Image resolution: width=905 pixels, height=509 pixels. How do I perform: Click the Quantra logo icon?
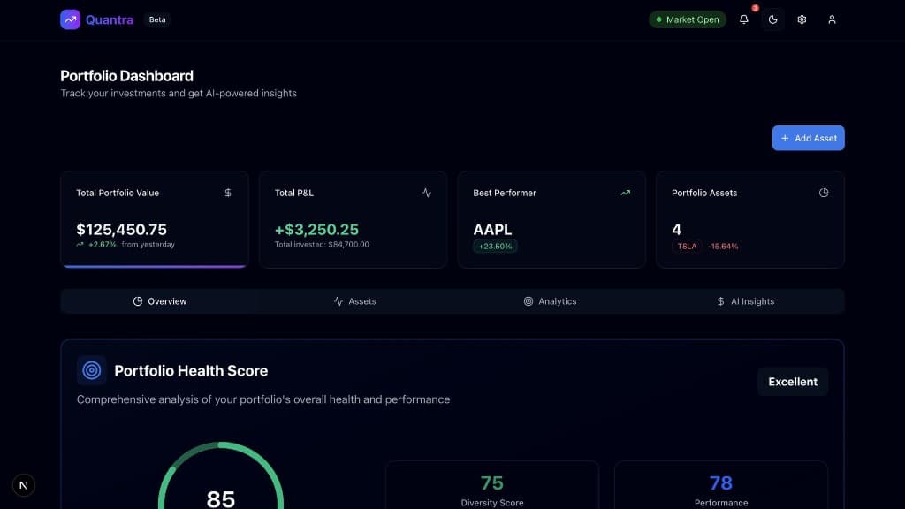click(71, 19)
